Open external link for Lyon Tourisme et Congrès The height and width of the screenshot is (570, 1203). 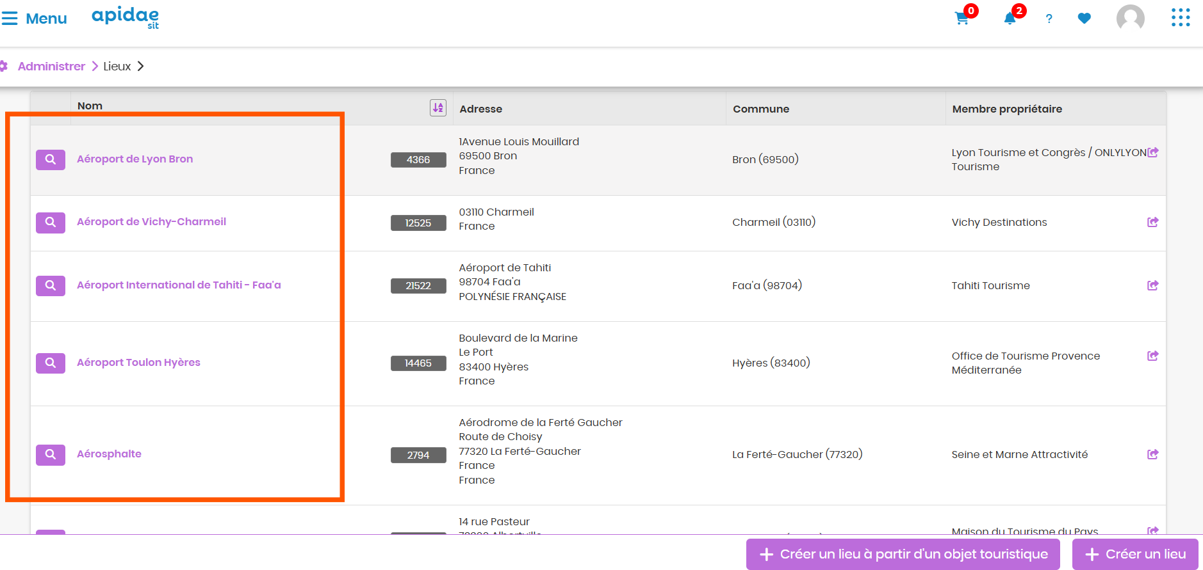pos(1153,152)
